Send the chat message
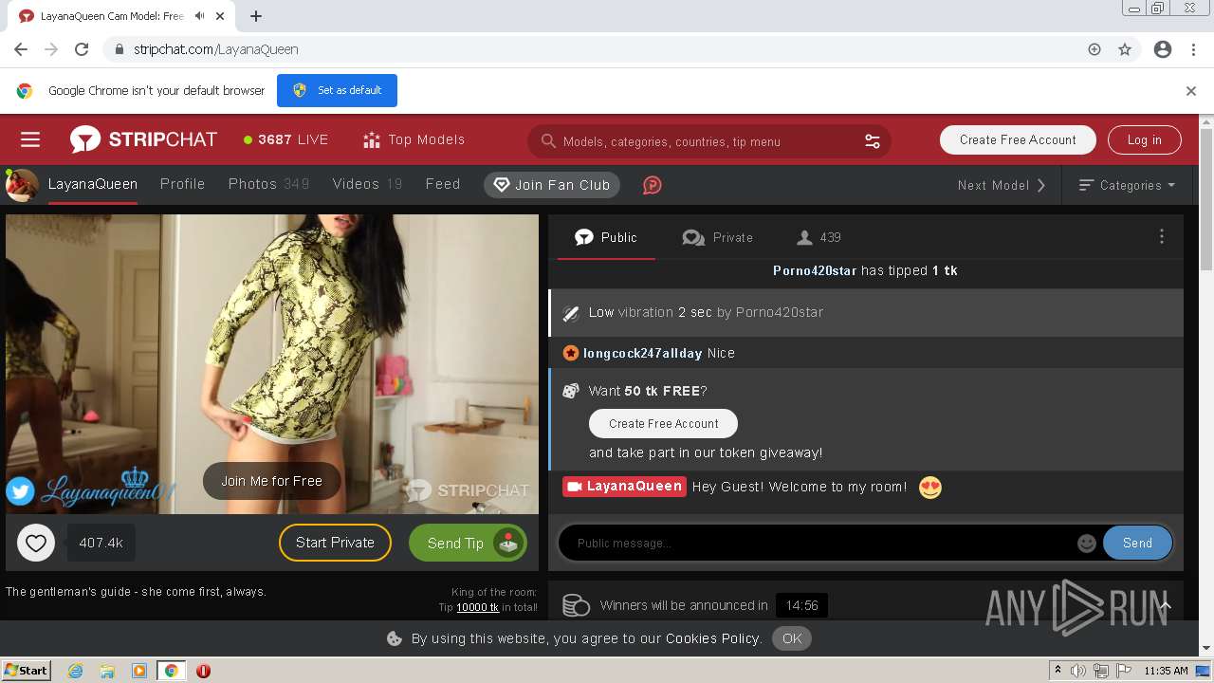The height and width of the screenshot is (683, 1214). point(1137,543)
